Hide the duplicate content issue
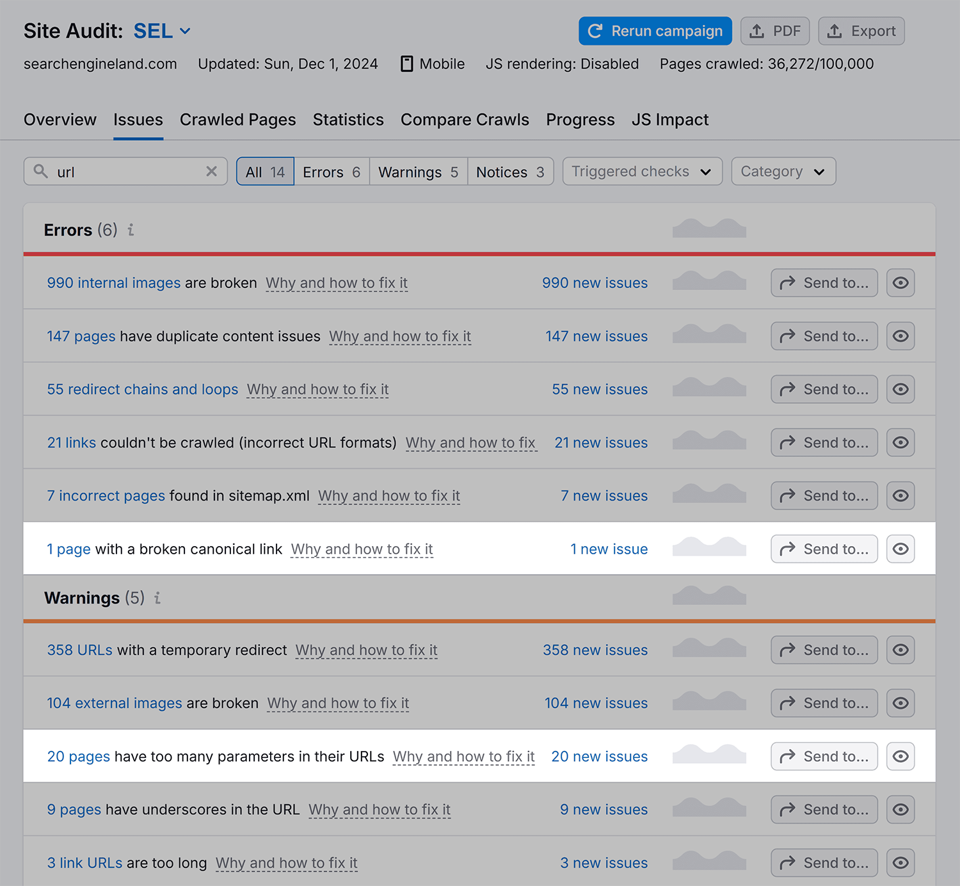The image size is (960, 886). point(900,336)
